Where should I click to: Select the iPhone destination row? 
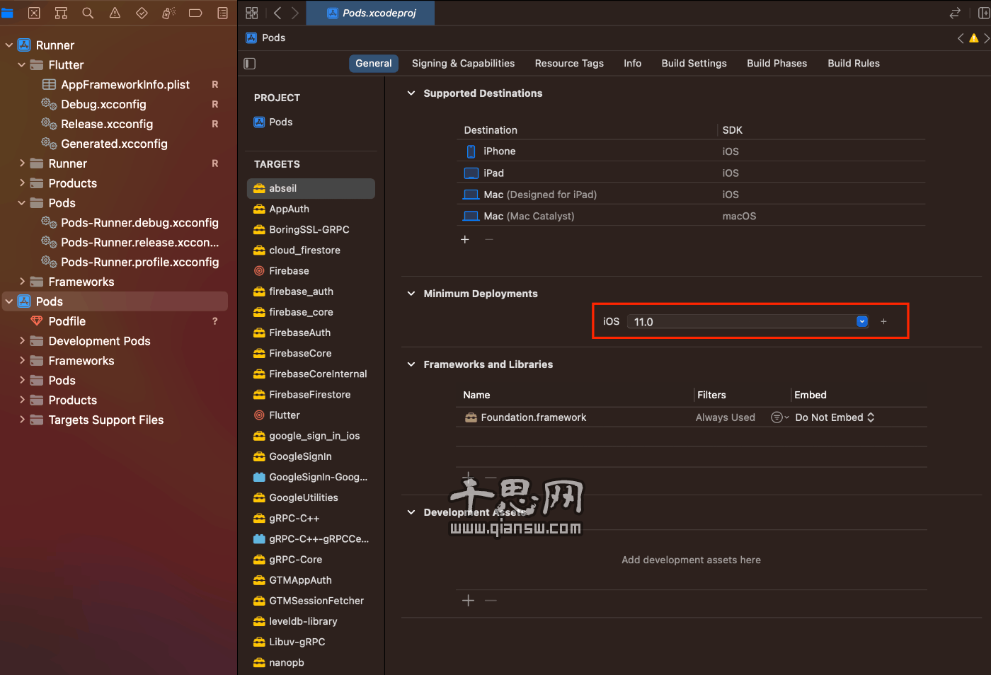tap(691, 151)
